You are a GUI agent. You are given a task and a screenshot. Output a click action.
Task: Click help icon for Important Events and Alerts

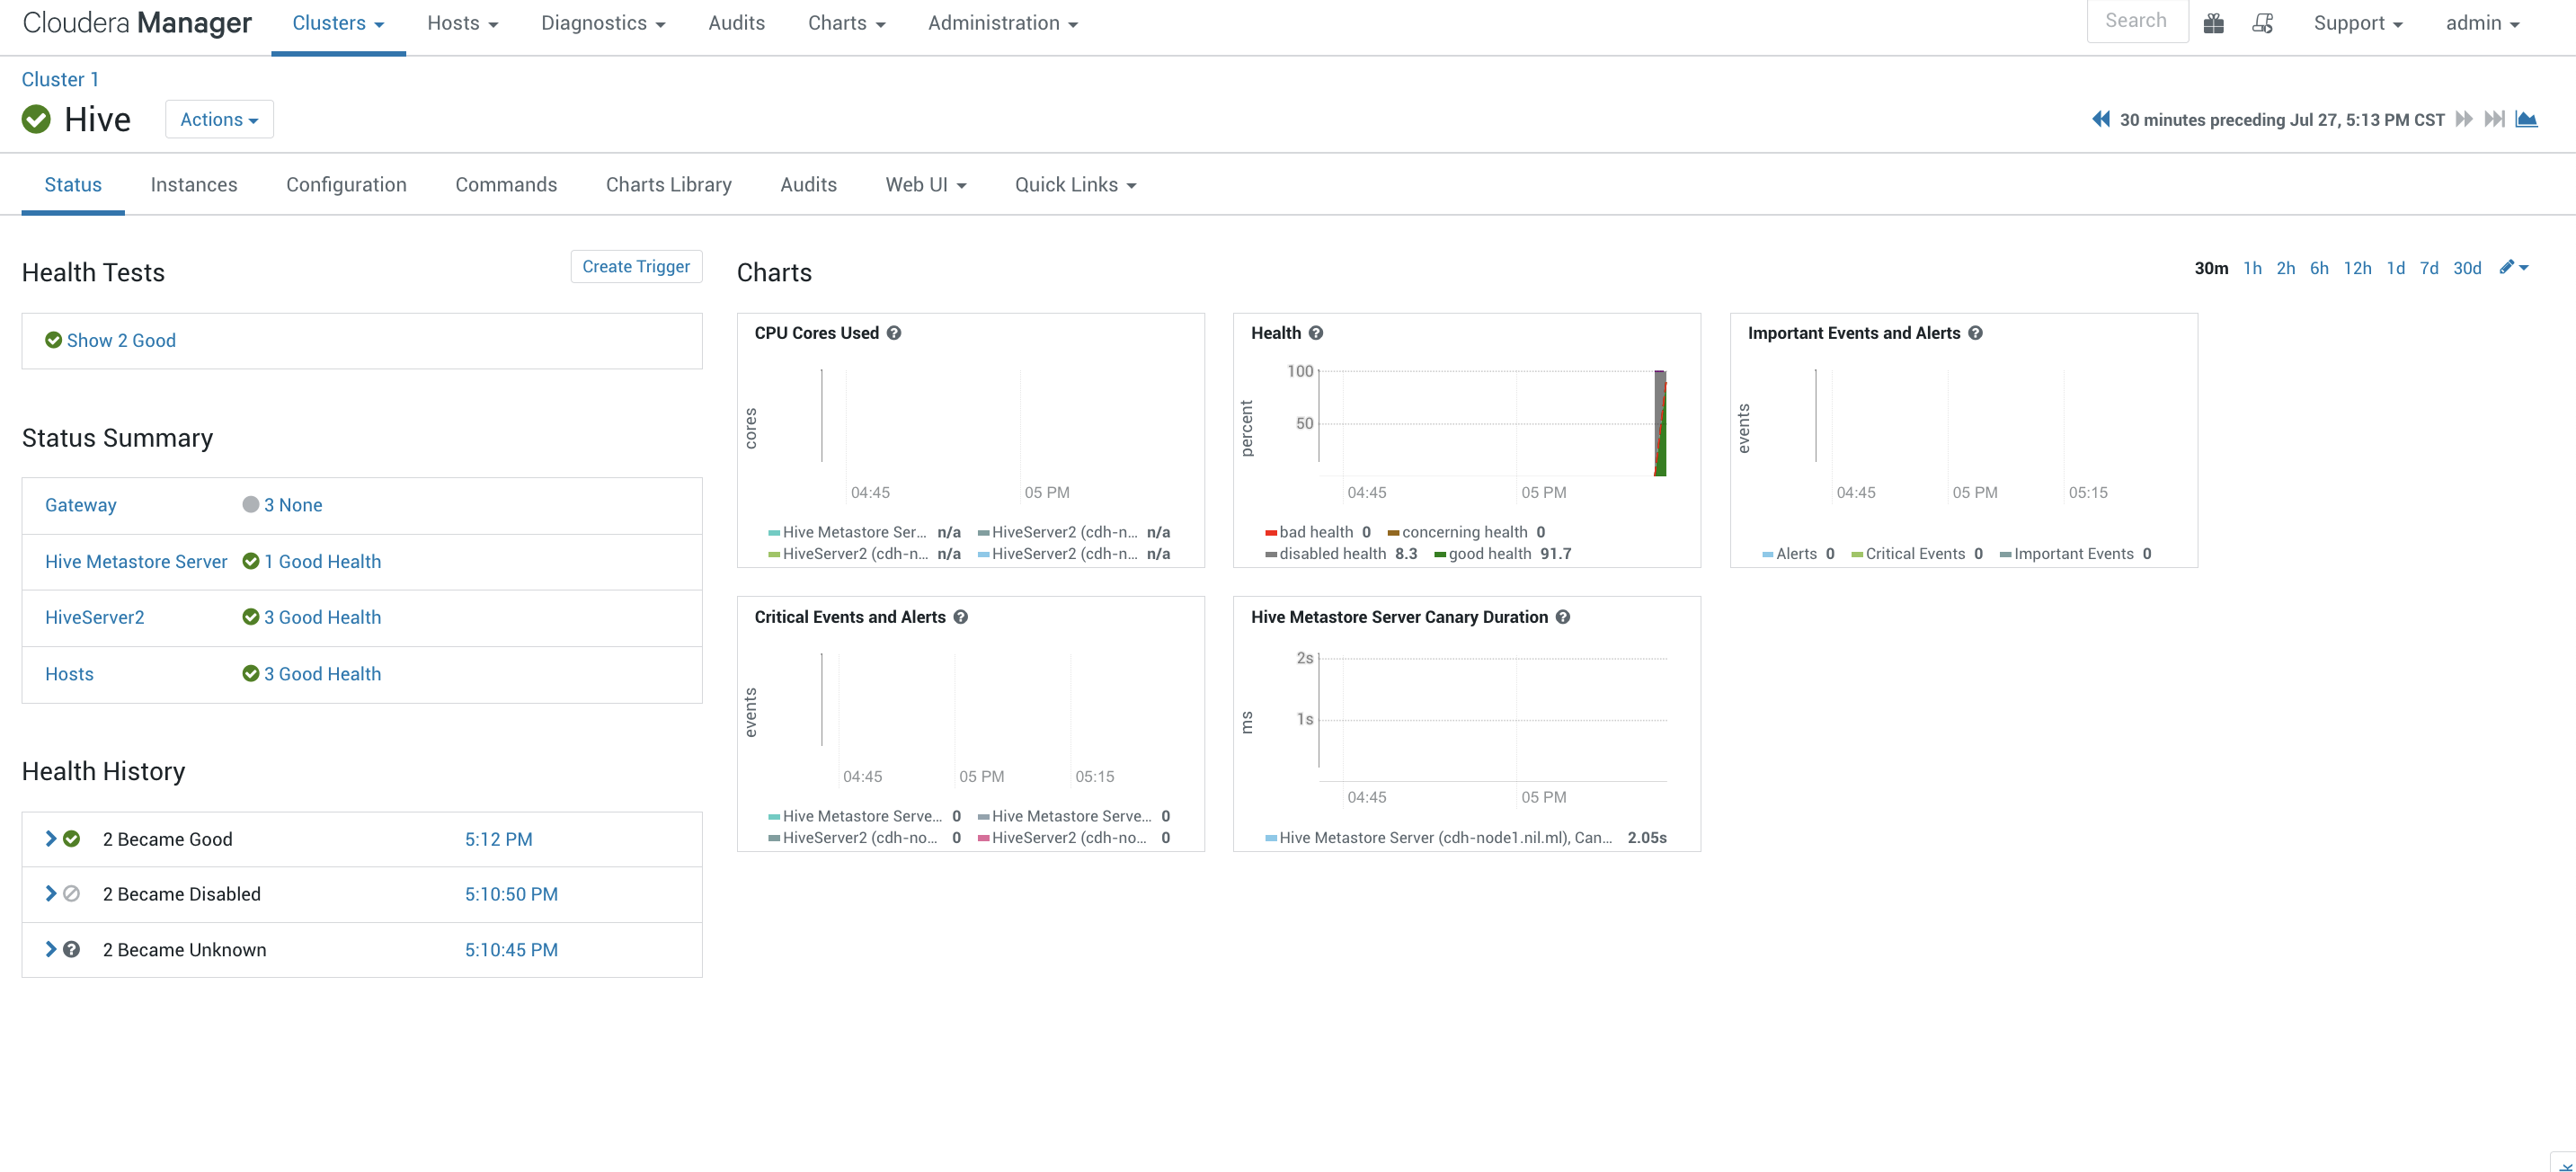1975,333
